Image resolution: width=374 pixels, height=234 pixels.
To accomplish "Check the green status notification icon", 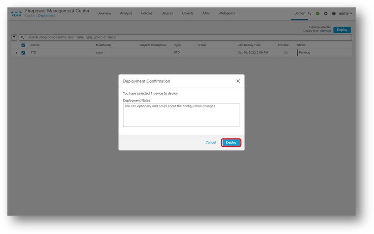I will pos(317,13).
